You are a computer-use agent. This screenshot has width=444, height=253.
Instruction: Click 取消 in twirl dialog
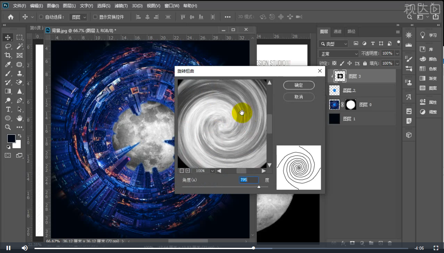pyautogui.click(x=299, y=97)
